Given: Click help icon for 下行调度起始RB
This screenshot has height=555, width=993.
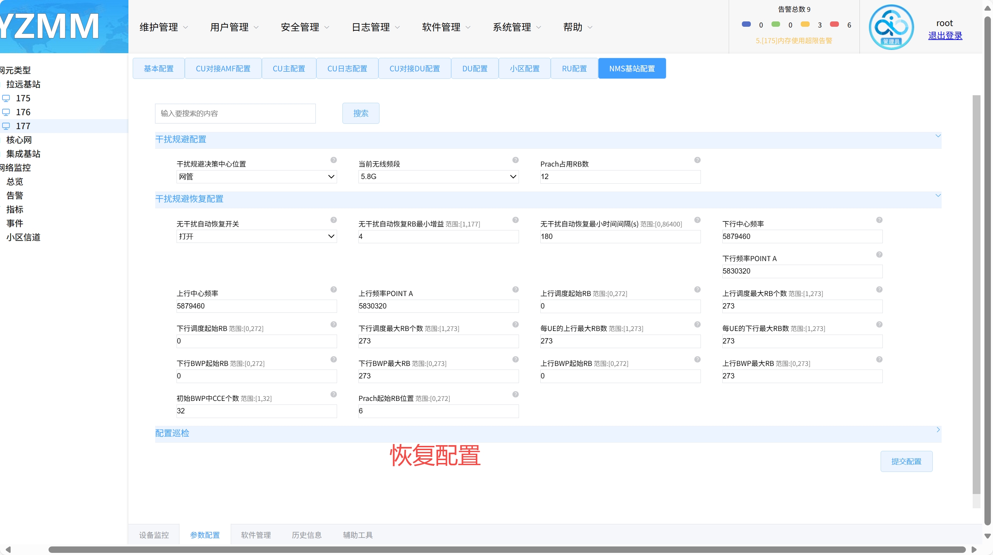Looking at the screenshot, I should (333, 325).
